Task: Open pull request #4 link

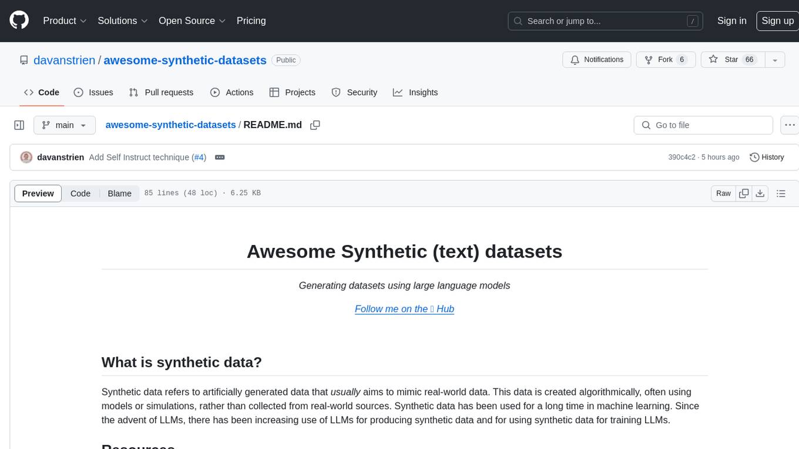Action: [x=199, y=158]
